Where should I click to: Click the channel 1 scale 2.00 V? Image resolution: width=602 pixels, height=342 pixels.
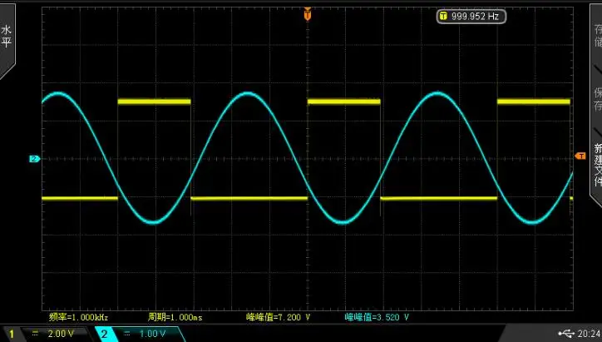coord(61,334)
